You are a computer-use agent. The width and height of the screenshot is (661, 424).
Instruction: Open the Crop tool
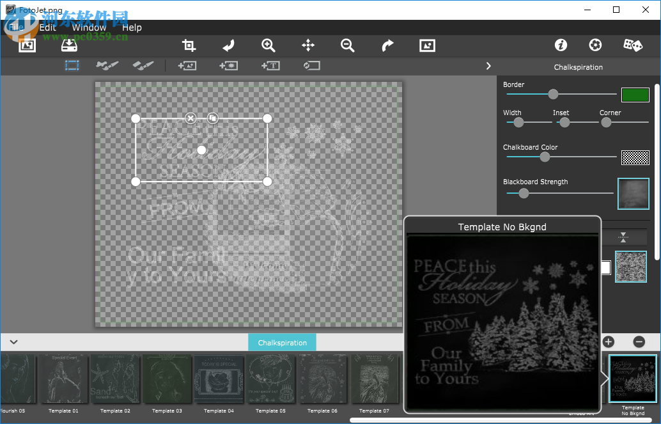[x=189, y=45]
